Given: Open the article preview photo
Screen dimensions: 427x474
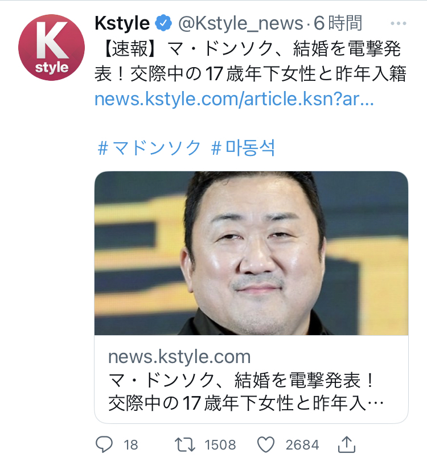Looking at the screenshot, I should pyautogui.click(x=251, y=253).
